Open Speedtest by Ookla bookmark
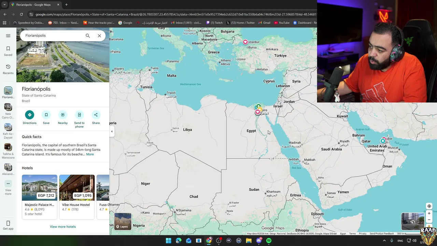The image size is (437, 246). pos(28,23)
